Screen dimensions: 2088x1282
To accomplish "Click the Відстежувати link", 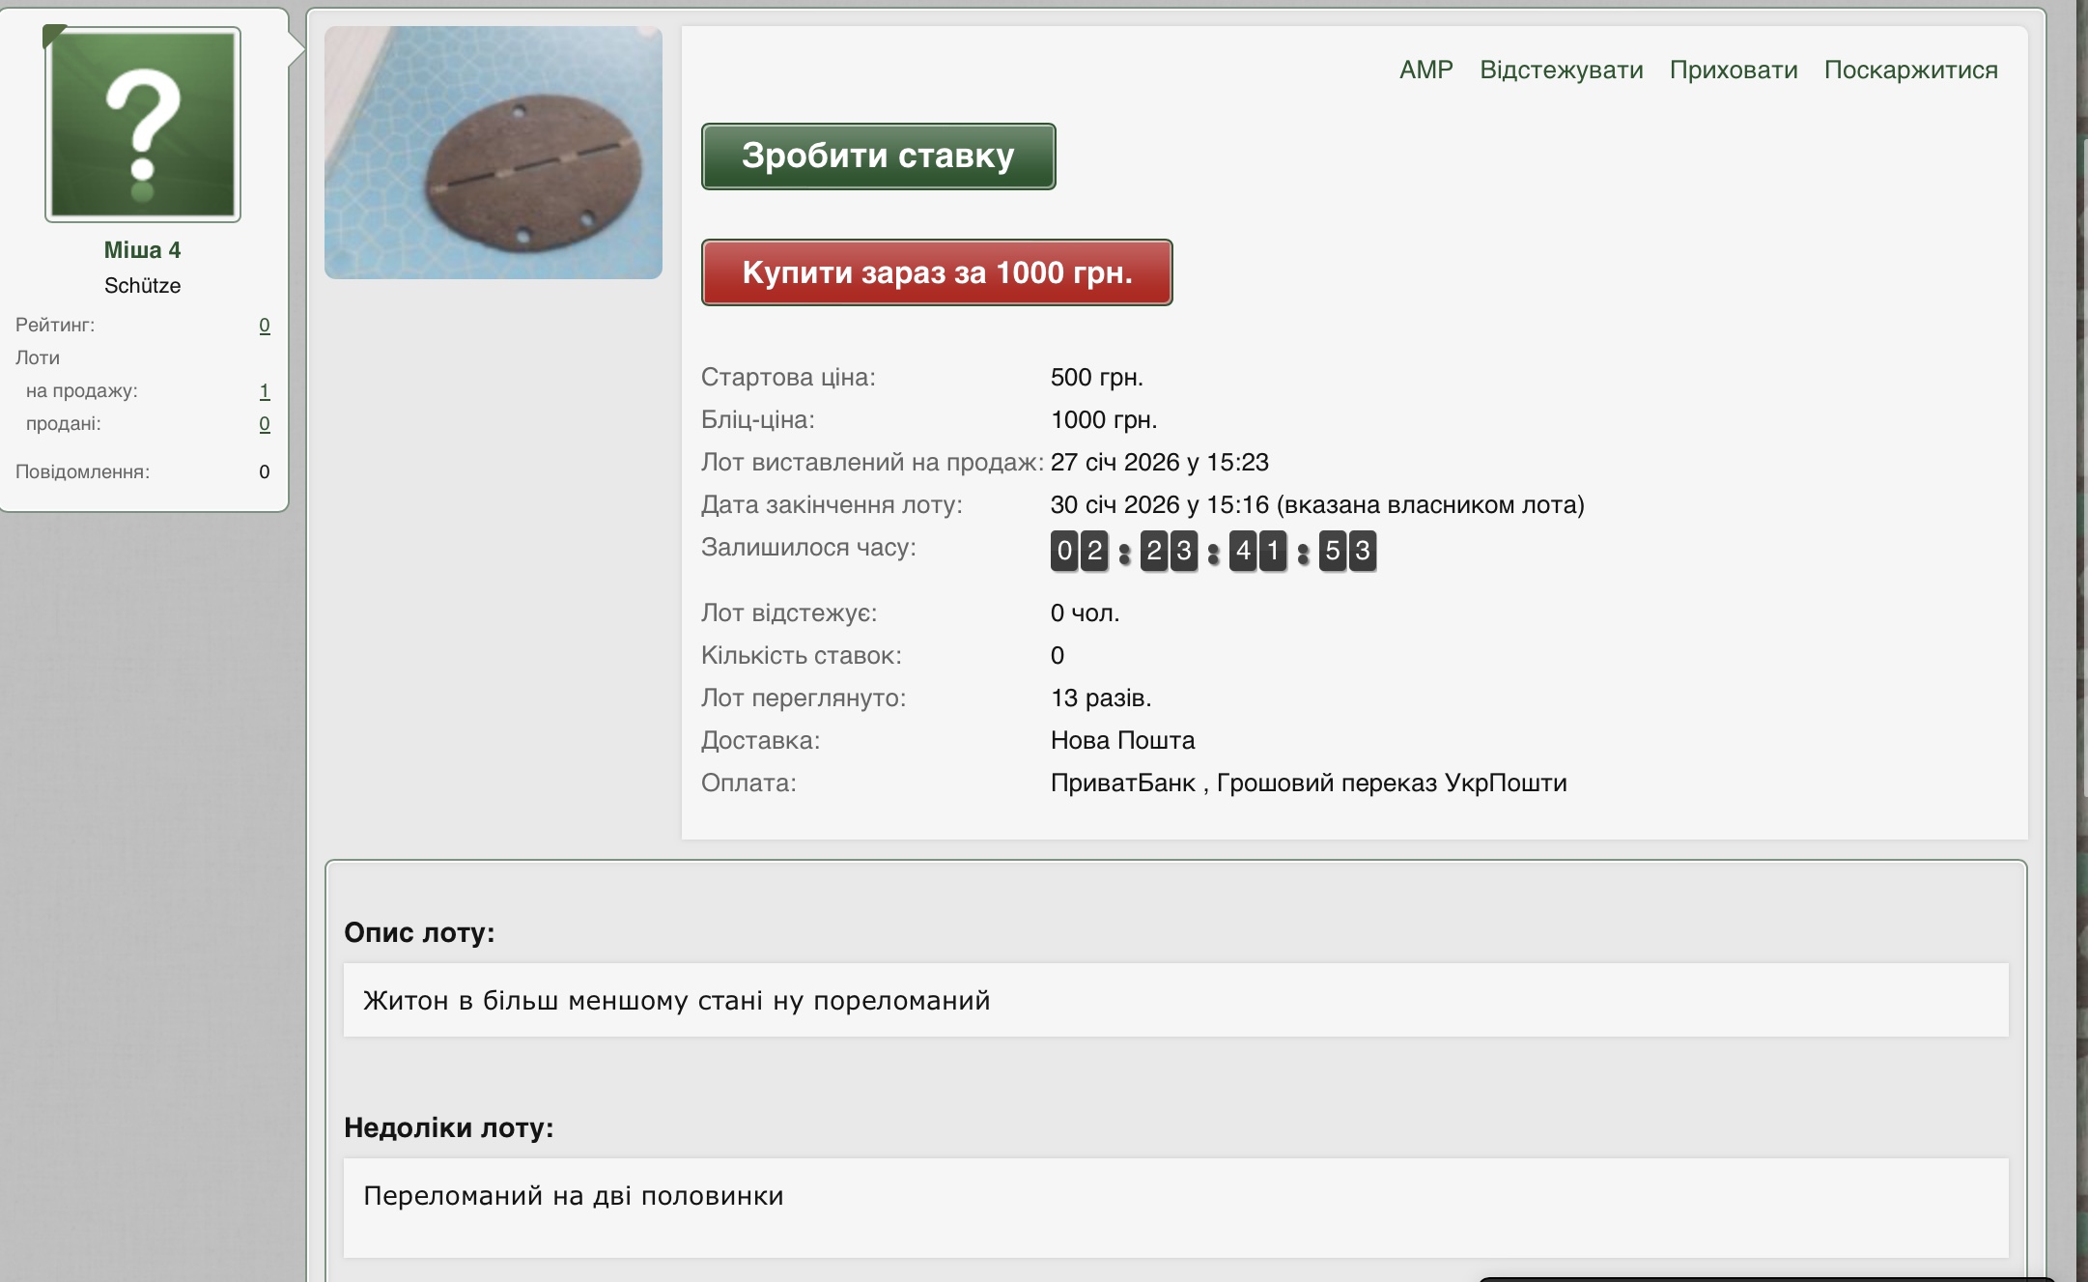I will pyautogui.click(x=1561, y=71).
